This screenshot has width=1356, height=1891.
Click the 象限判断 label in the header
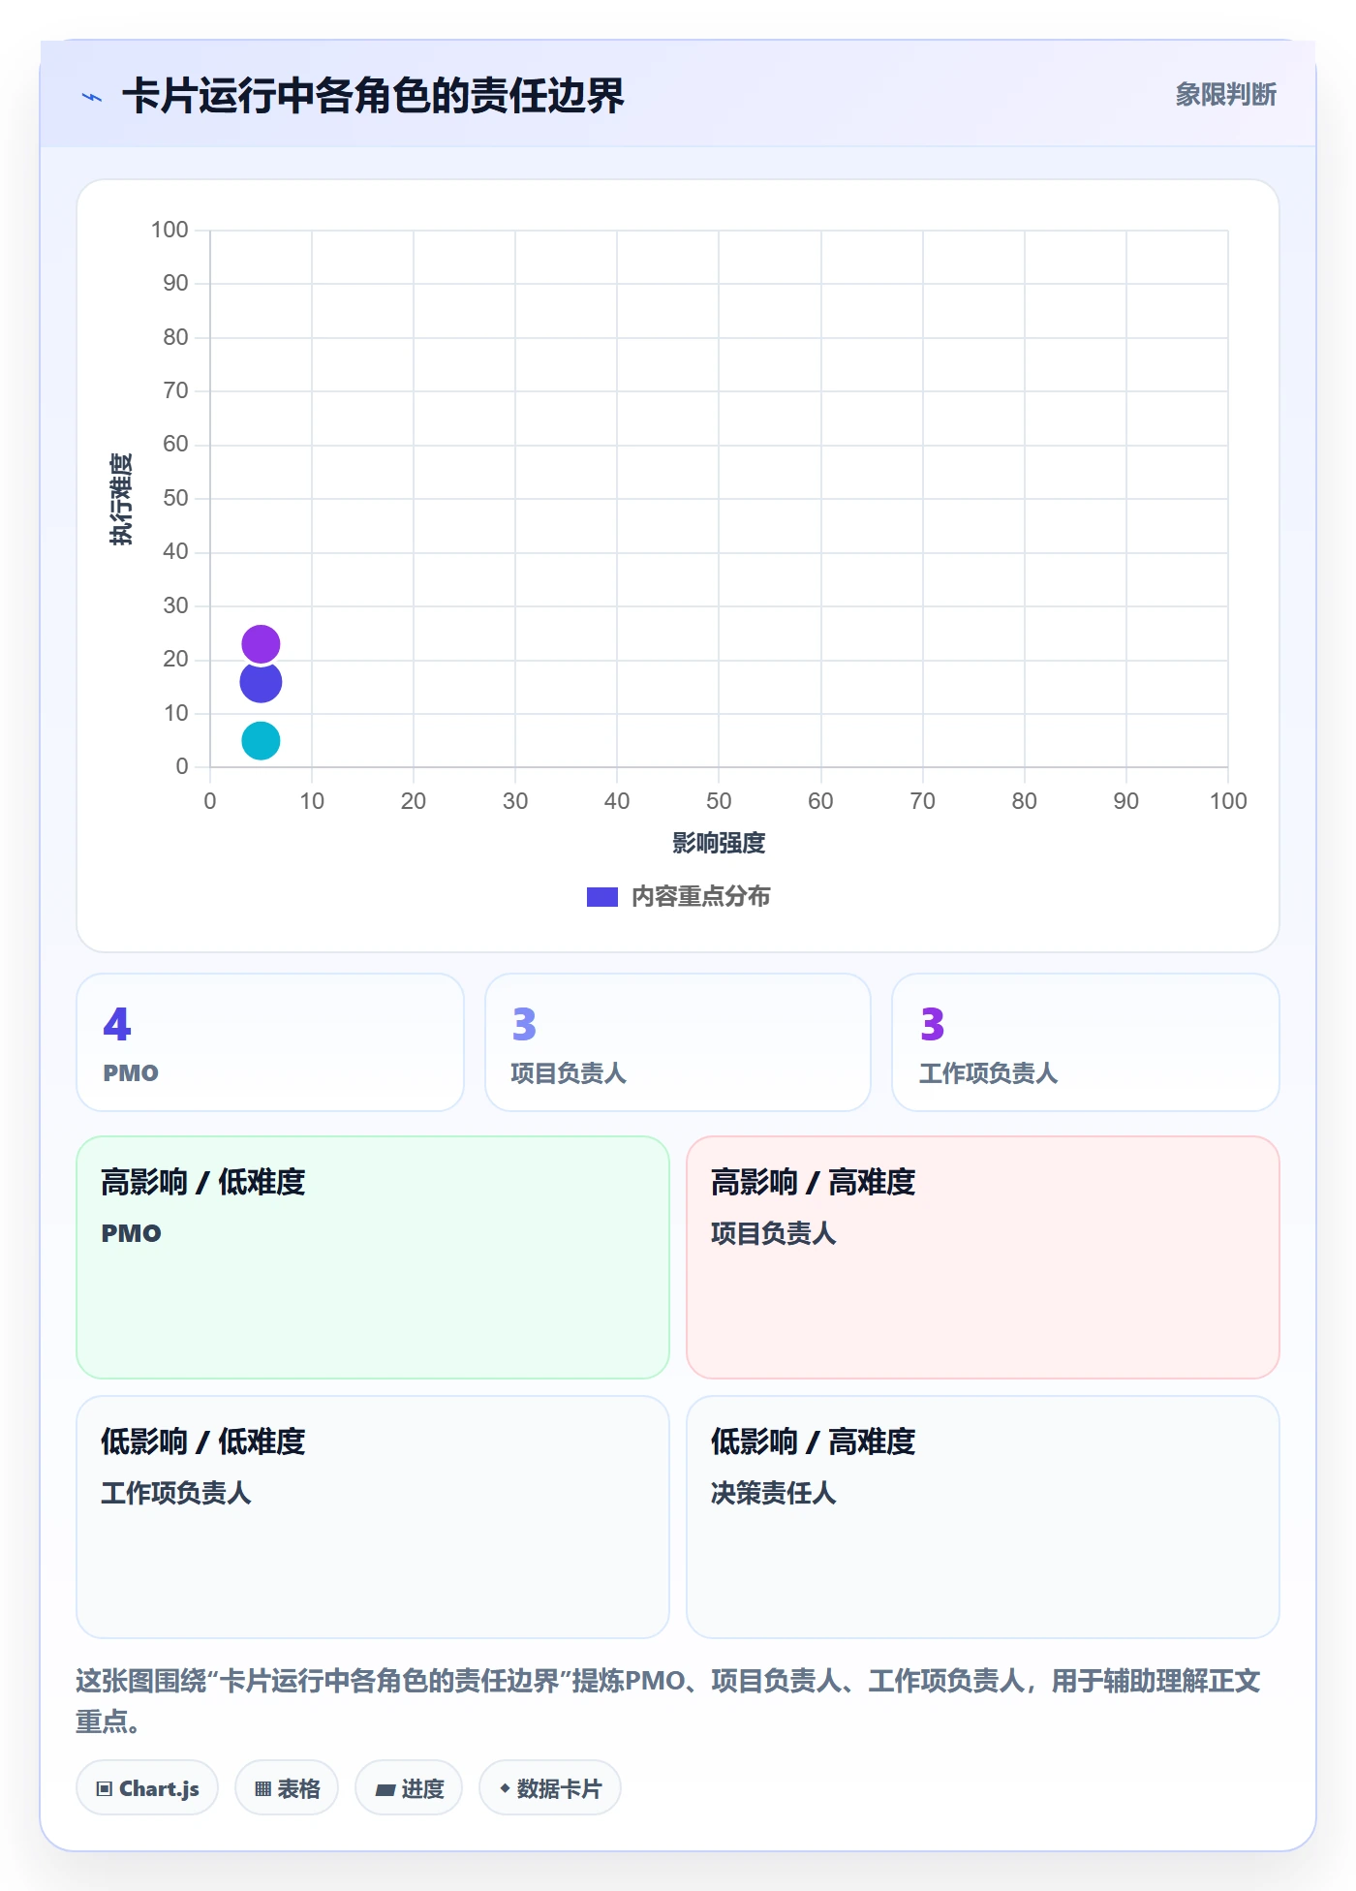pyautogui.click(x=1225, y=95)
